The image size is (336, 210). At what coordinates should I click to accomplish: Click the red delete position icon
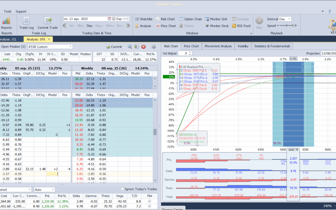[x=143, y=47]
